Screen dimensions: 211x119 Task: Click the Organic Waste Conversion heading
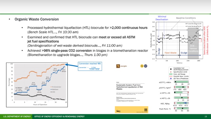tap(36, 20)
